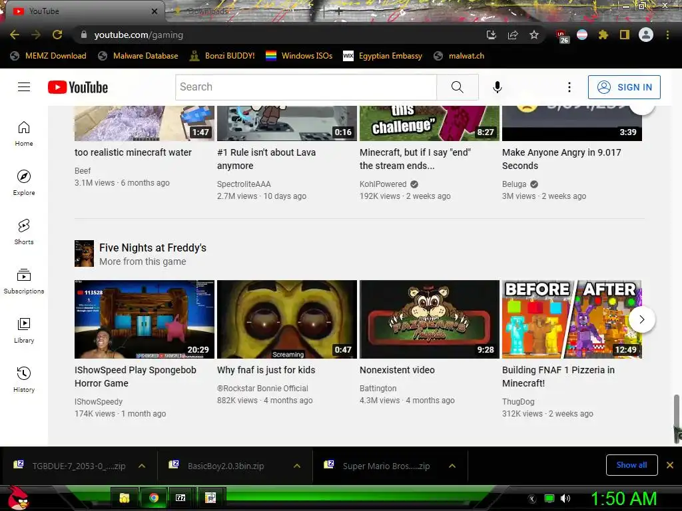Switch to the Downloads browser tab
This screenshot has height=511, width=682.
coord(206,11)
